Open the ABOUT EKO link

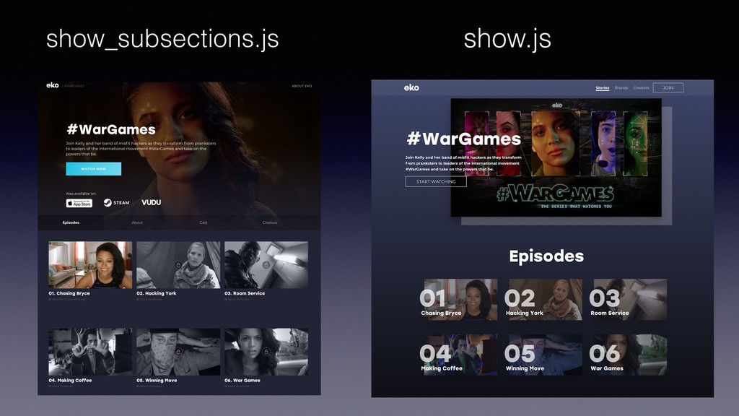(302, 86)
